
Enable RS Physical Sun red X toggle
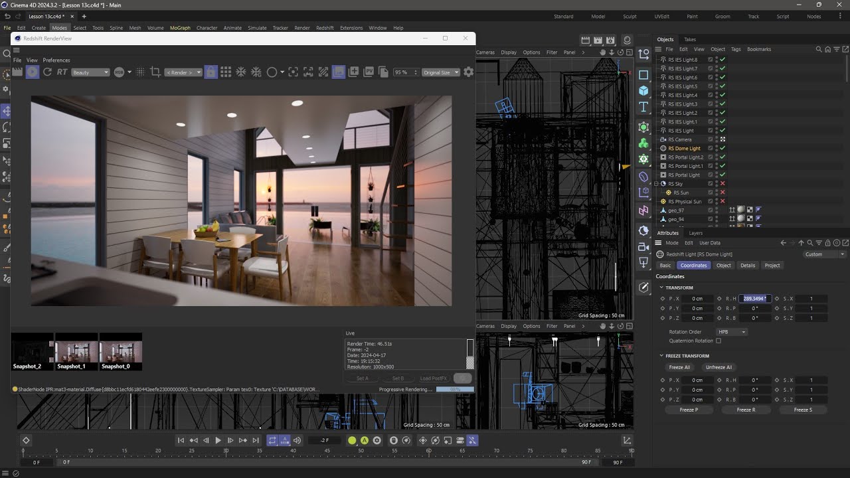(722, 201)
